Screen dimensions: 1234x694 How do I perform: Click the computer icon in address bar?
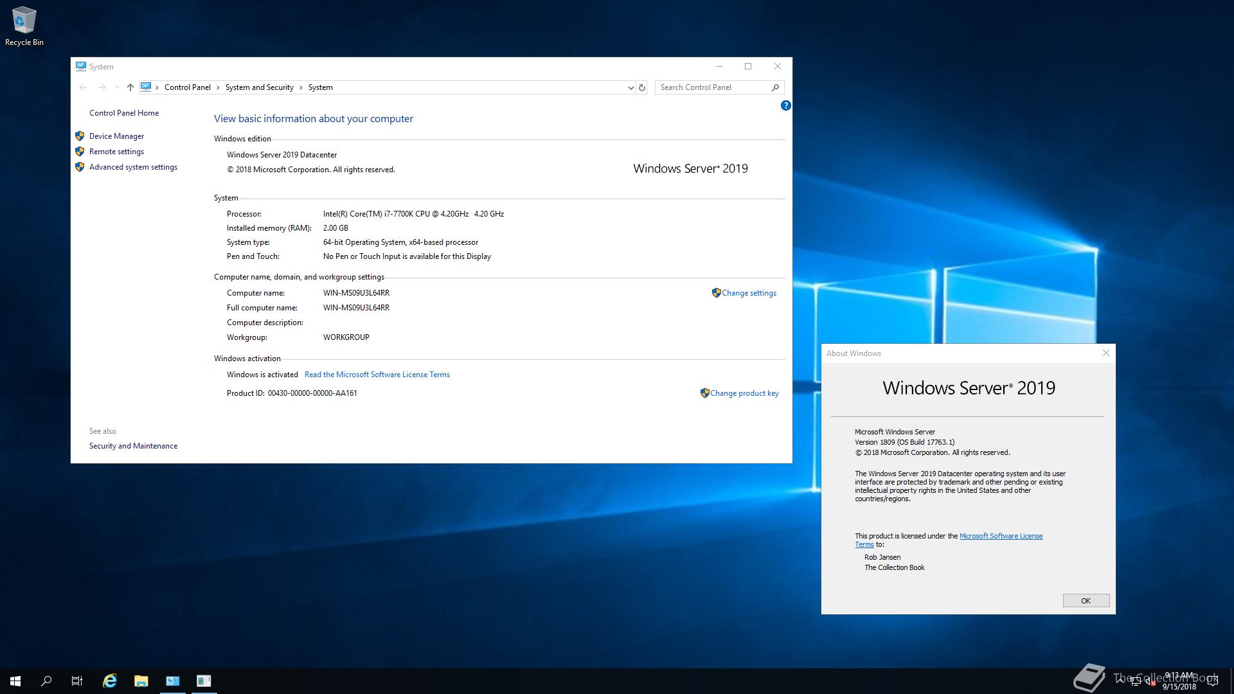click(146, 87)
